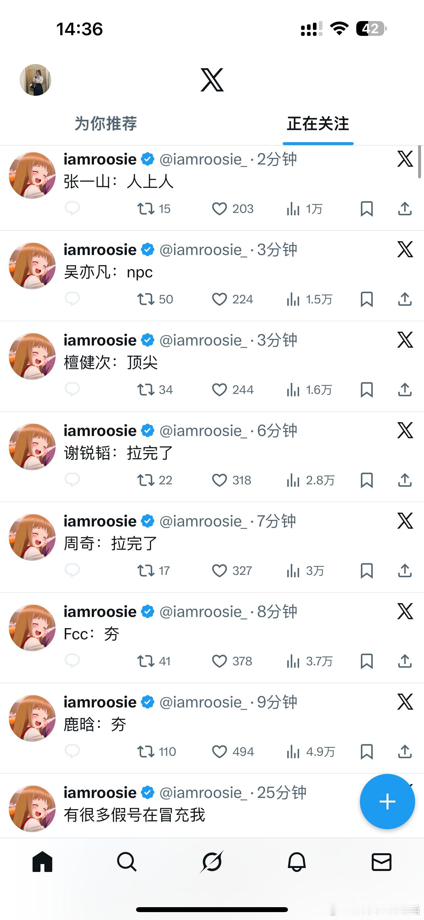Open @iamroosie_ handle on 25分钟 post
424x920 pixels.
coord(203,793)
